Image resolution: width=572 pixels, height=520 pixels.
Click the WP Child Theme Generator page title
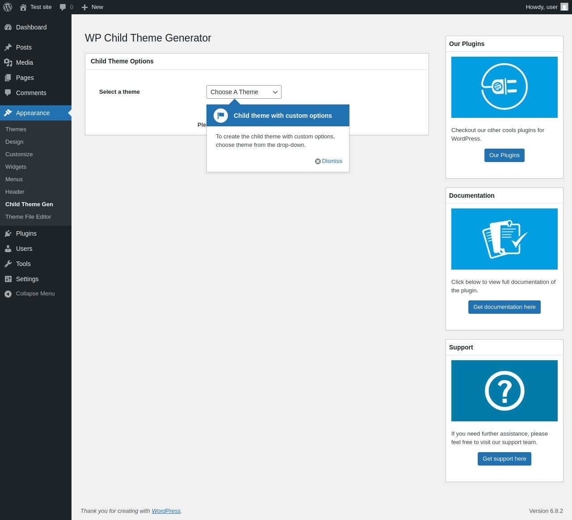click(148, 38)
